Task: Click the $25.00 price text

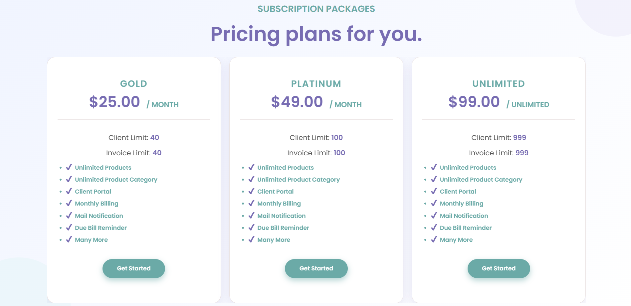Action: [114, 102]
